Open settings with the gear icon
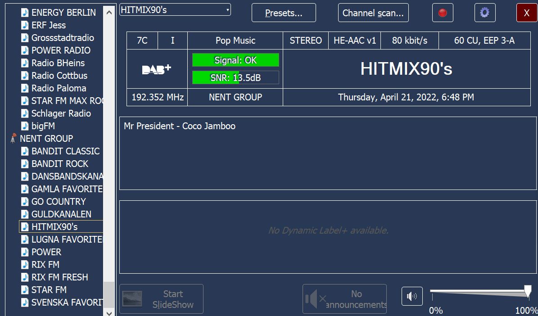The width and height of the screenshot is (538, 316). (x=484, y=13)
